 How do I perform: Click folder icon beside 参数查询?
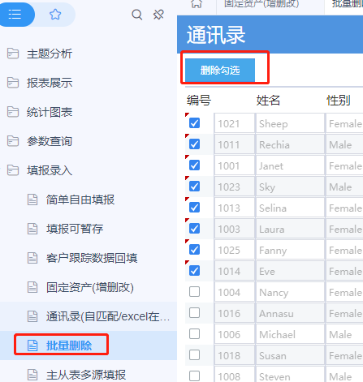click(x=13, y=141)
